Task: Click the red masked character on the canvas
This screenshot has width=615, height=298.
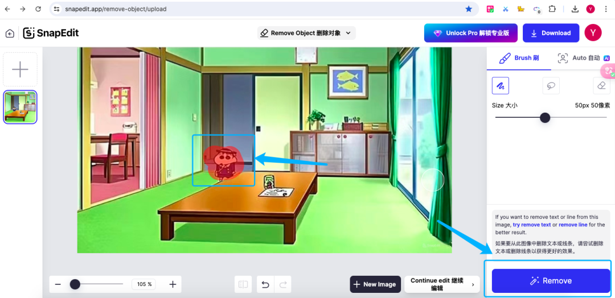Action: [224, 163]
